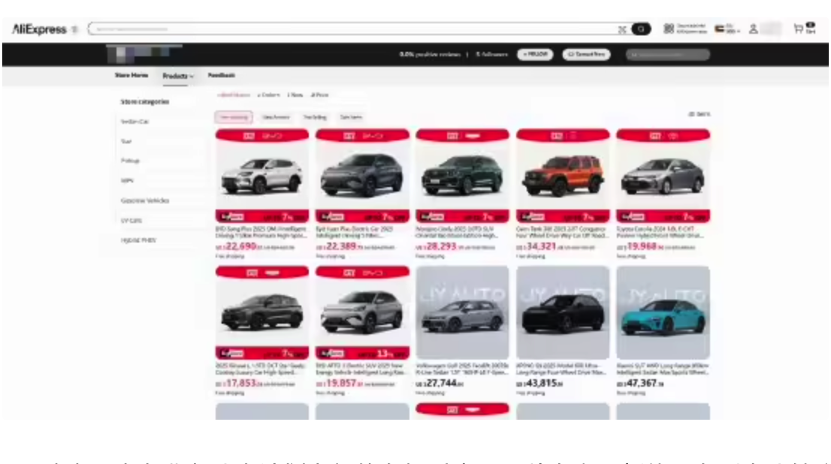Click the Xiaomi SU7 product title

click(663, 369)
